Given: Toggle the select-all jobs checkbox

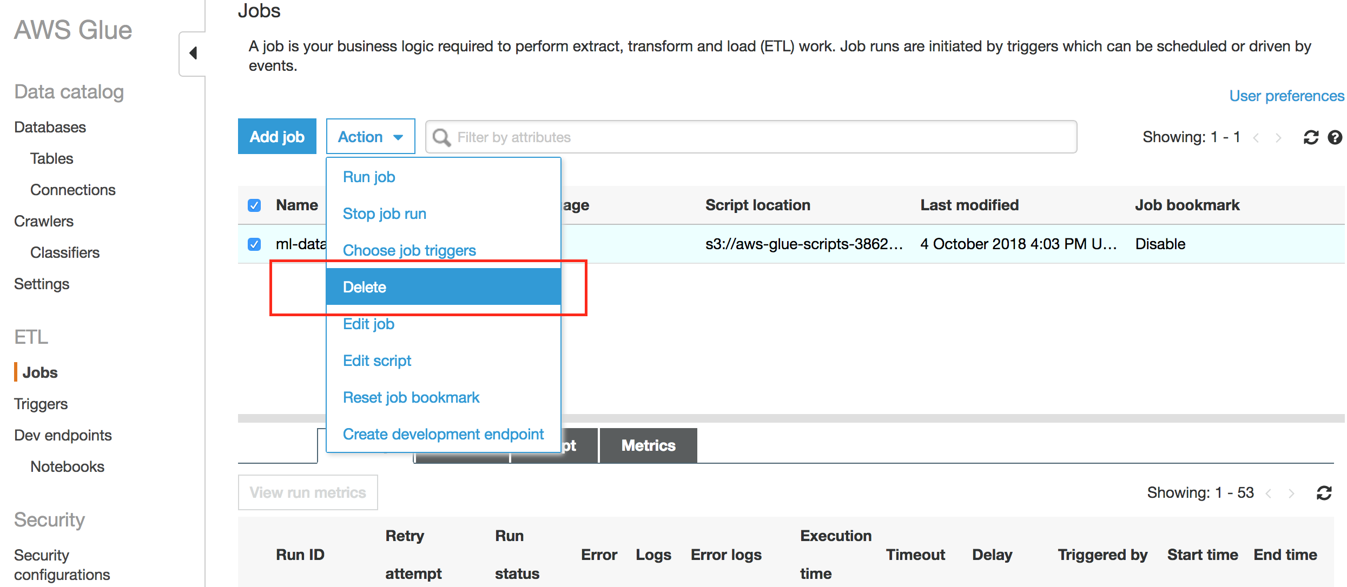Looking at the screenshot, I should (254, 205).
